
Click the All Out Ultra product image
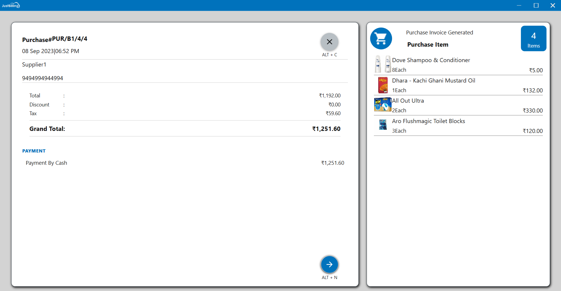pyautogui.click(x=383, y=105)
